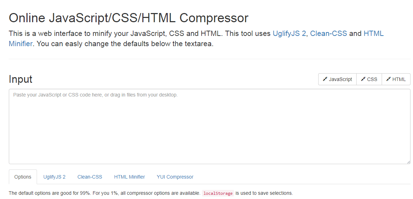413x199 pixels.
Task: Minify input with the HTML button
Action: tap(396, 79)
